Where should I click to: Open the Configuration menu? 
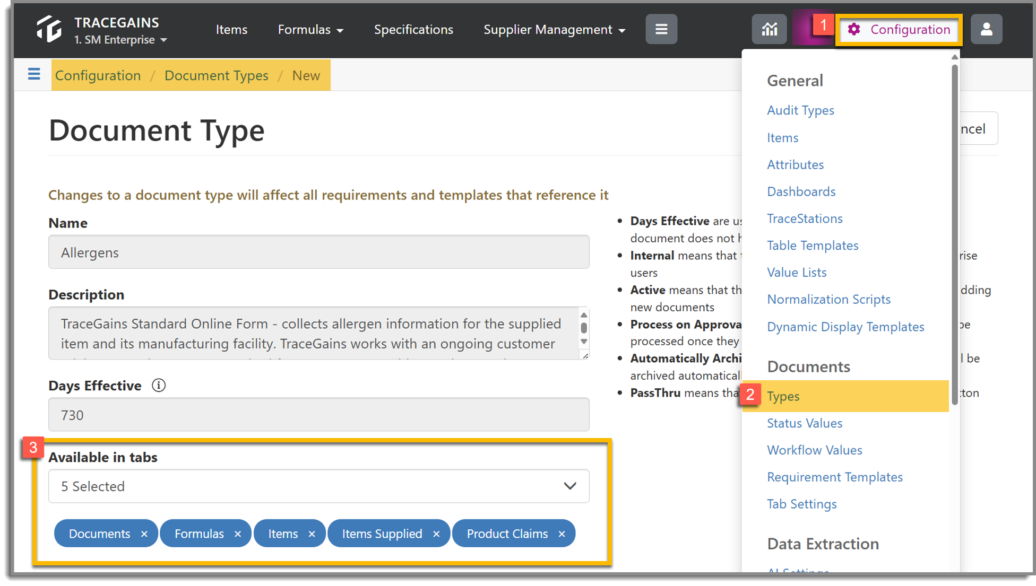click(899, 30)
